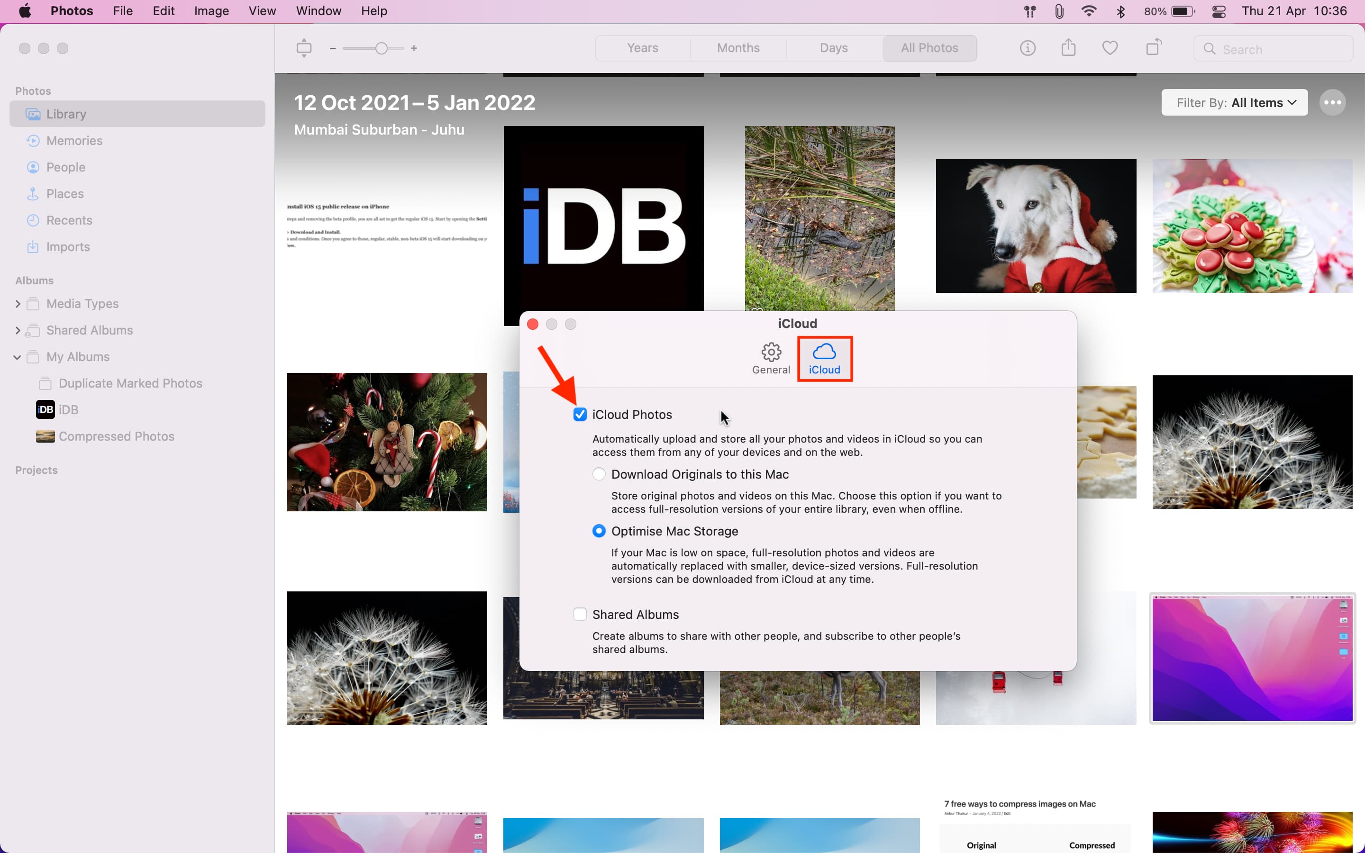The image size is (1365, 853).
Task: Open the Image menu
Action: tap(211, 11)
